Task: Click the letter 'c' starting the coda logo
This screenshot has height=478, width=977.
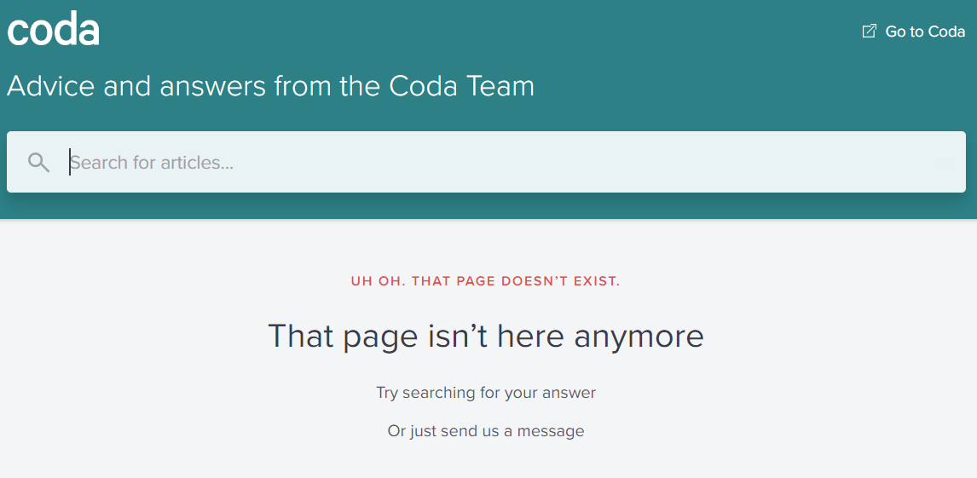Action: (17, 32)
